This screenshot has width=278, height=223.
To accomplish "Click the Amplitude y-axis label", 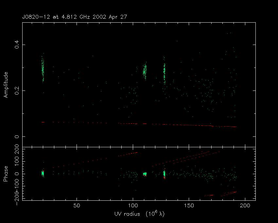I will [6, 85].
